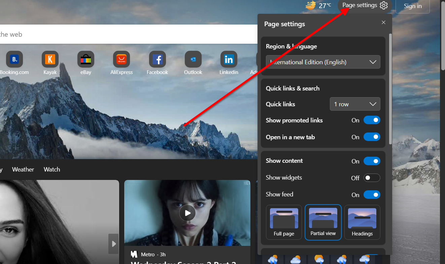Open the Outlook quick link icon
Screen dimensions: 445x264
click(193, 60)
